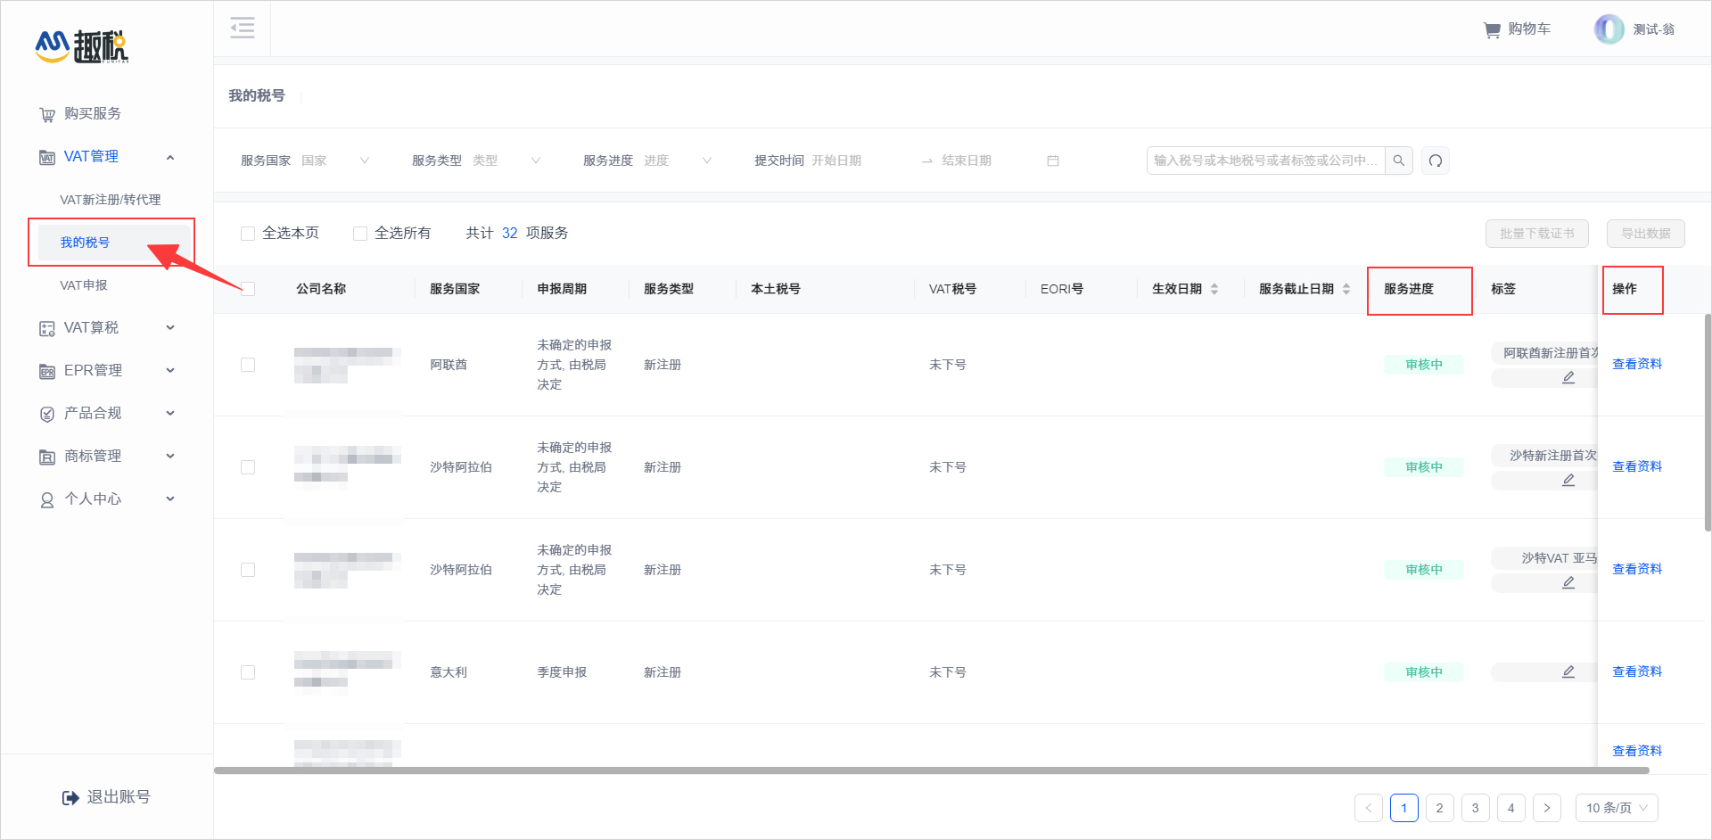Collapse the VAT管理 section chevron

pyautogui.click(x=170, y=156)
